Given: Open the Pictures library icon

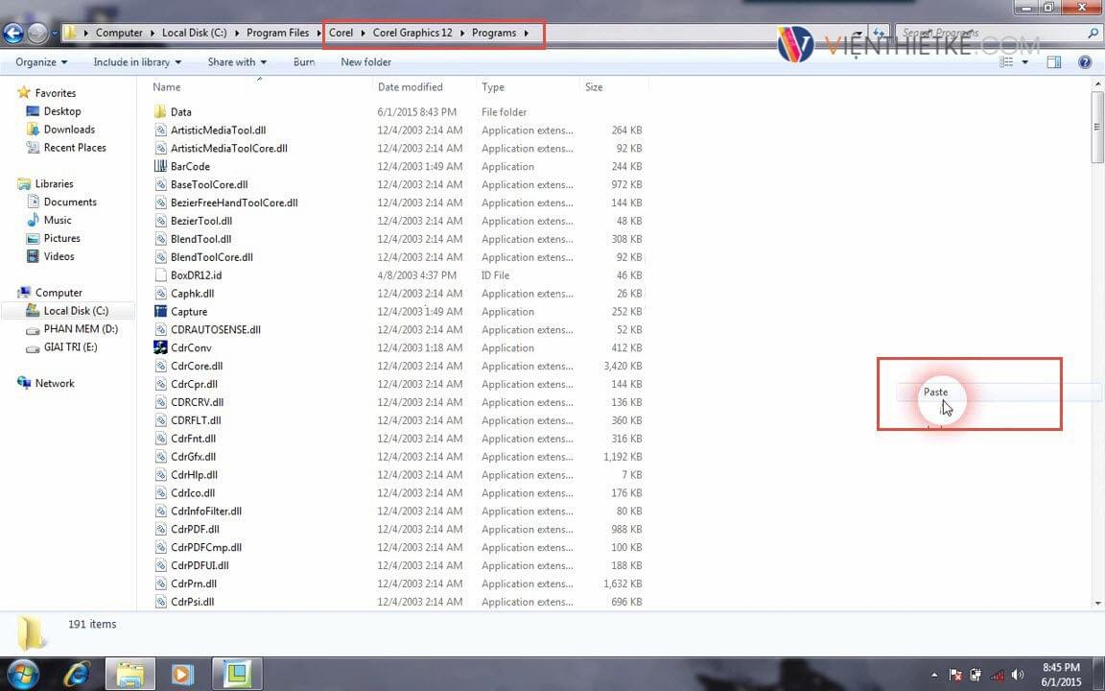Looking at the screenshot, I should pos(33,238).
